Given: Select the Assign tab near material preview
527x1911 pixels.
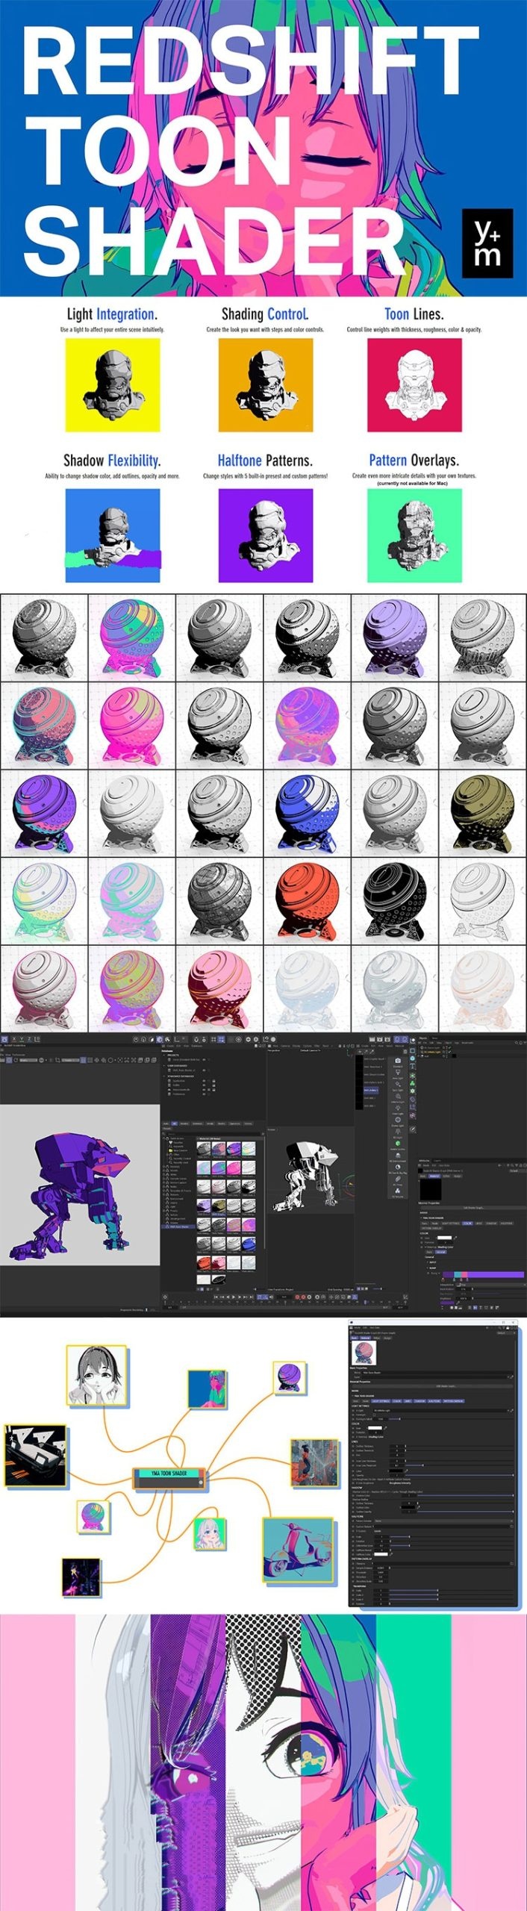Looking at the screenshot, I should click(x=387, y=1338).
